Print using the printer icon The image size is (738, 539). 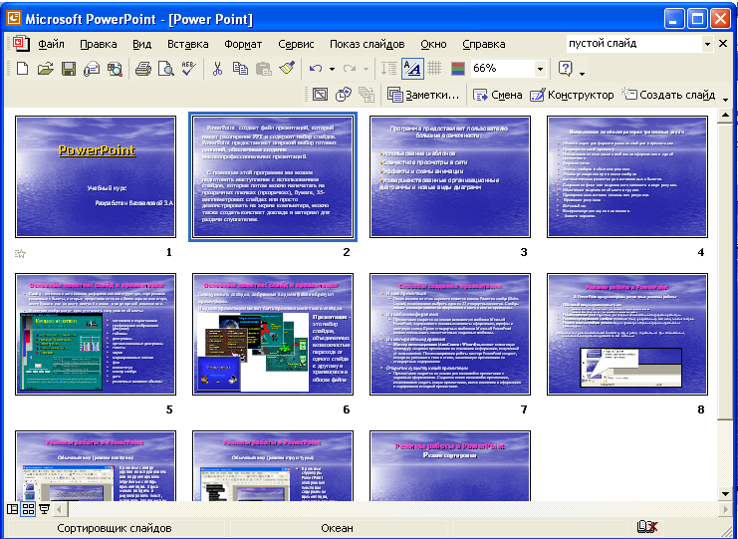(x=143, y=69)
